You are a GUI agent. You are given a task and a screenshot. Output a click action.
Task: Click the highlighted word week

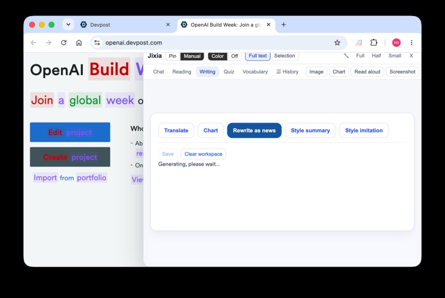(120, 100)
